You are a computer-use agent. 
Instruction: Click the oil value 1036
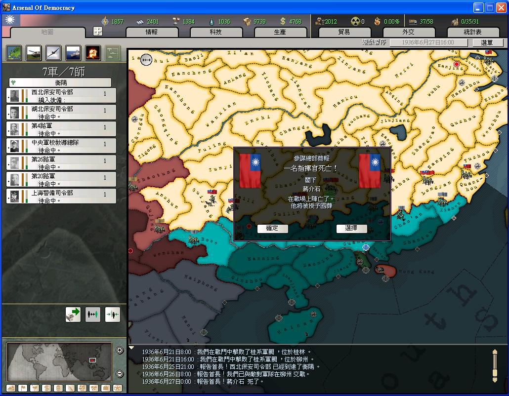[x=224, y=21]
